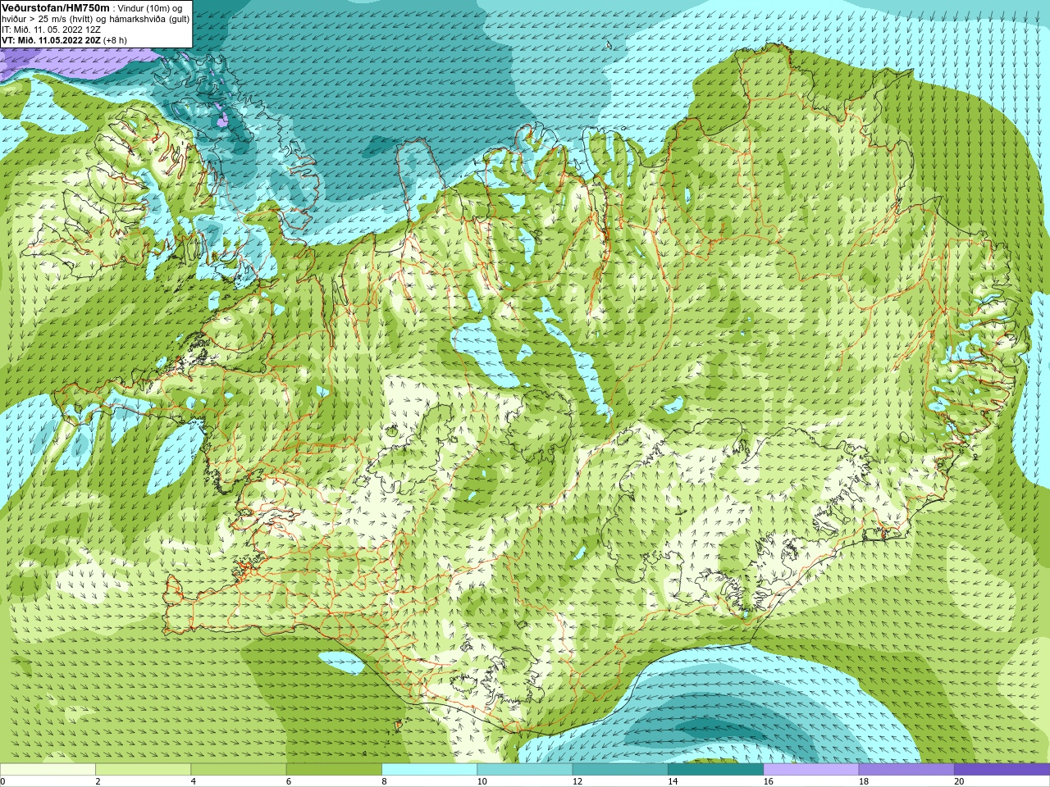
Task: Click the 0–2 m/s pale yellow legend swatch
Action: pos(48,770)
